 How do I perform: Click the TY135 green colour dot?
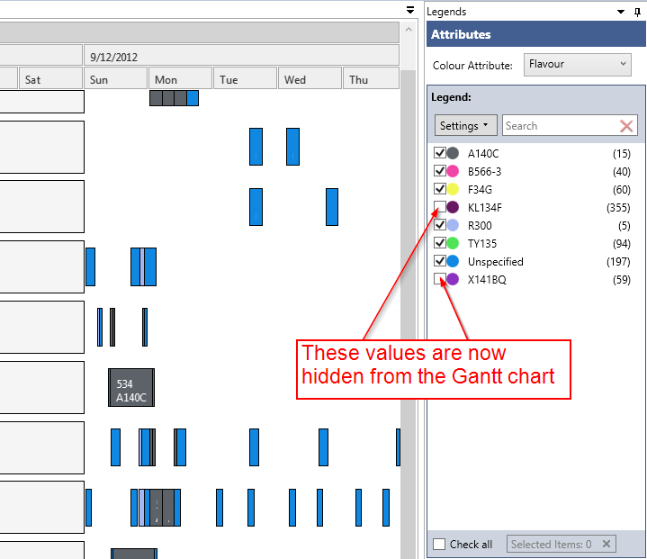click(x=454, y=243)
